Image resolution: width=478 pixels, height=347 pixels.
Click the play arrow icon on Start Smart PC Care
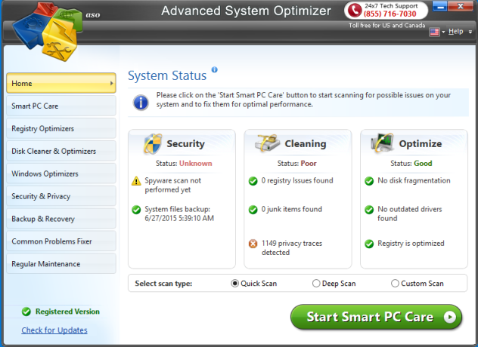coord(450,317)
